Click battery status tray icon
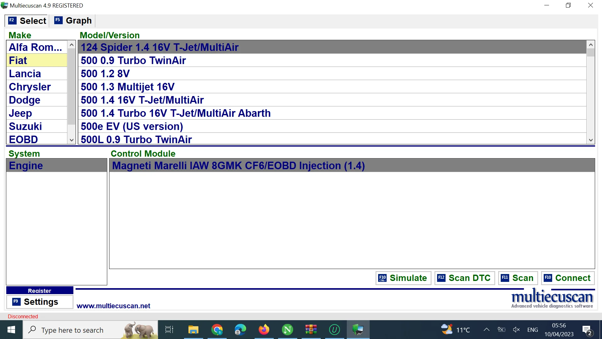Screen dimensions: 602x339 pyautogui.click(x=502, y=330)
